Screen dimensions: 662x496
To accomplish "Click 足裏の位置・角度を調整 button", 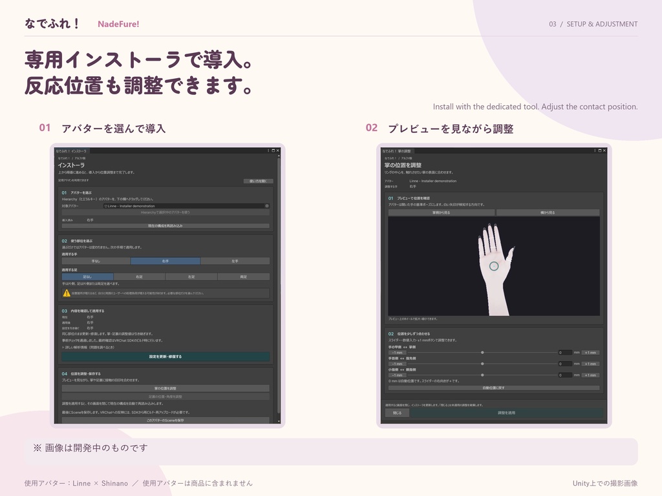I will point(165,397).
